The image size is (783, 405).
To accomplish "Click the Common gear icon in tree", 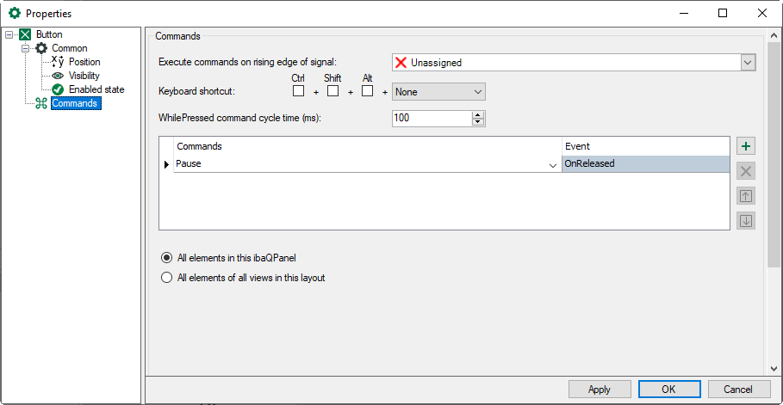I will (41, 48).
